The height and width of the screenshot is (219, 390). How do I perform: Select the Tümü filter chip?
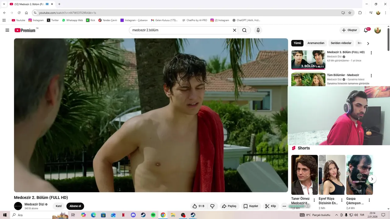pyautogui.click(x=297, y=43)
